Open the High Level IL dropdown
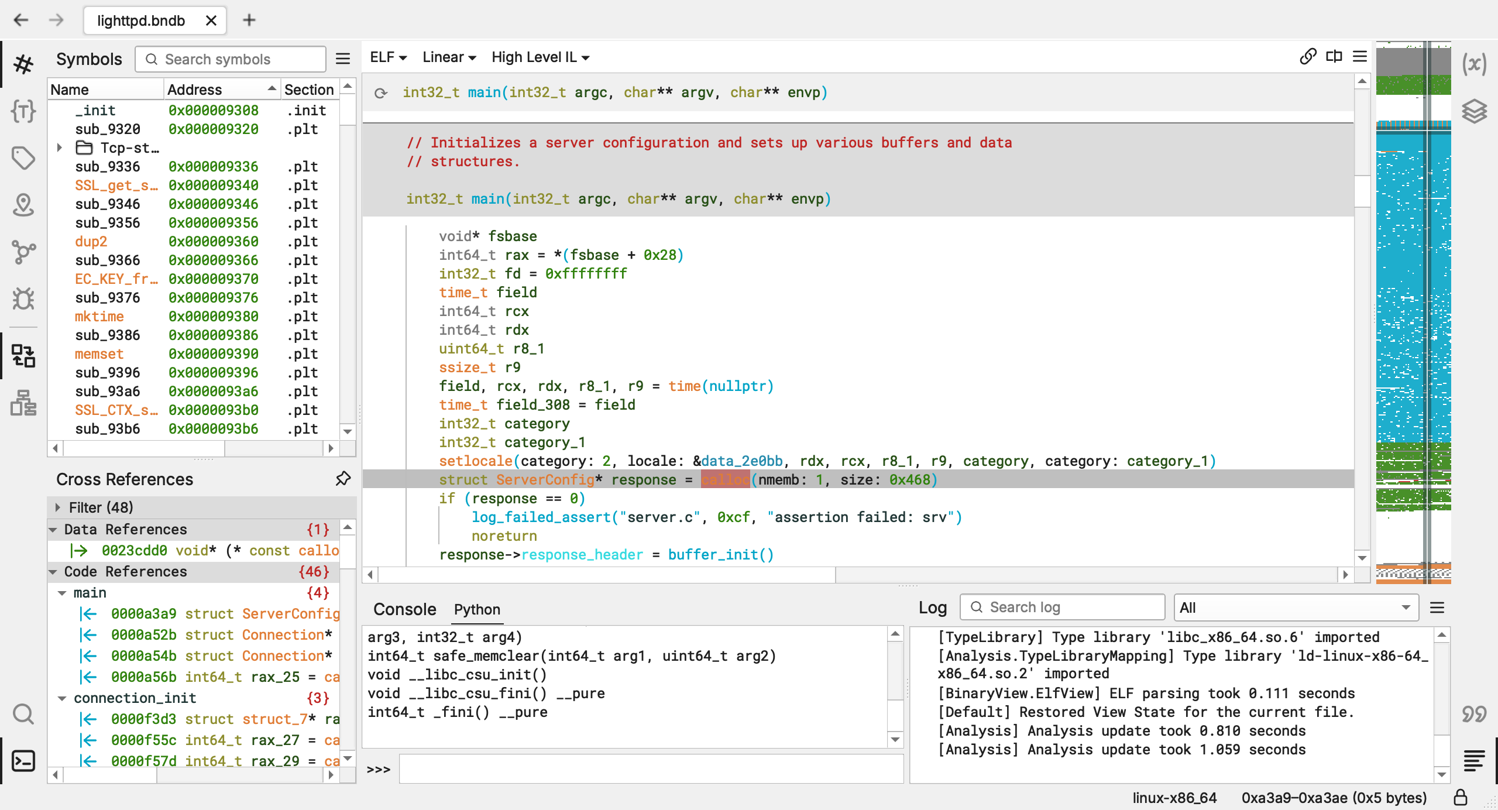 540,57
